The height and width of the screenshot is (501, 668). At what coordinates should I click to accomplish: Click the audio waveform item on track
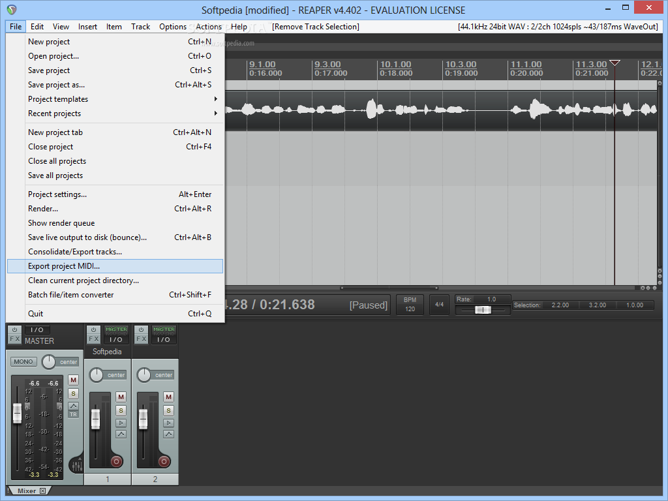click(x=440, y=110)
